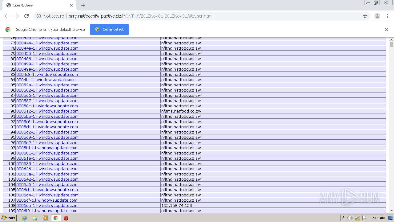The height and width of the screenshot is (222, 394).
Task: Launch Internet Explorer from the taskbar
Action: tap(24, 218)
